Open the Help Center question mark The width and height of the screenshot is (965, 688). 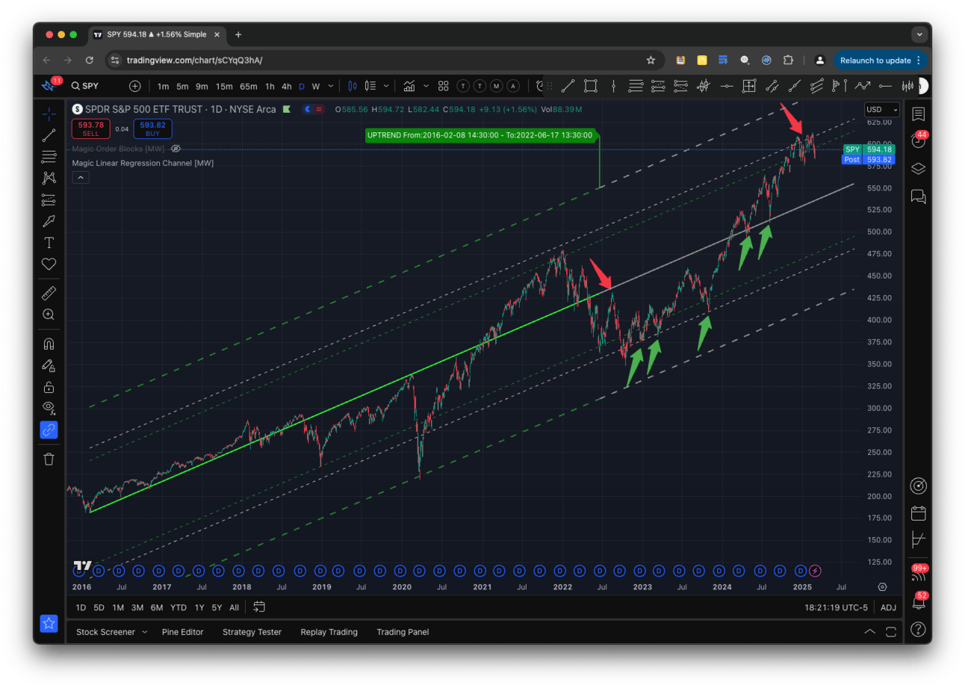(919, 629)
